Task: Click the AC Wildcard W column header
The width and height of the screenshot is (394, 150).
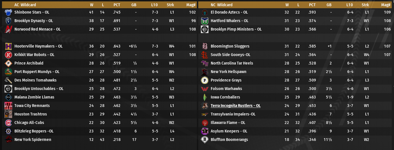Action: (91, 5)
